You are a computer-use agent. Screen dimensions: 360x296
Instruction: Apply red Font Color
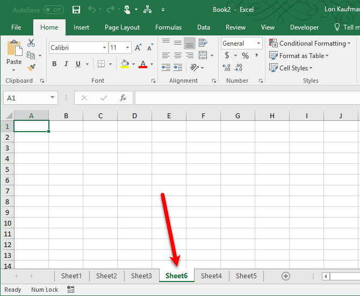coord(143,64)
